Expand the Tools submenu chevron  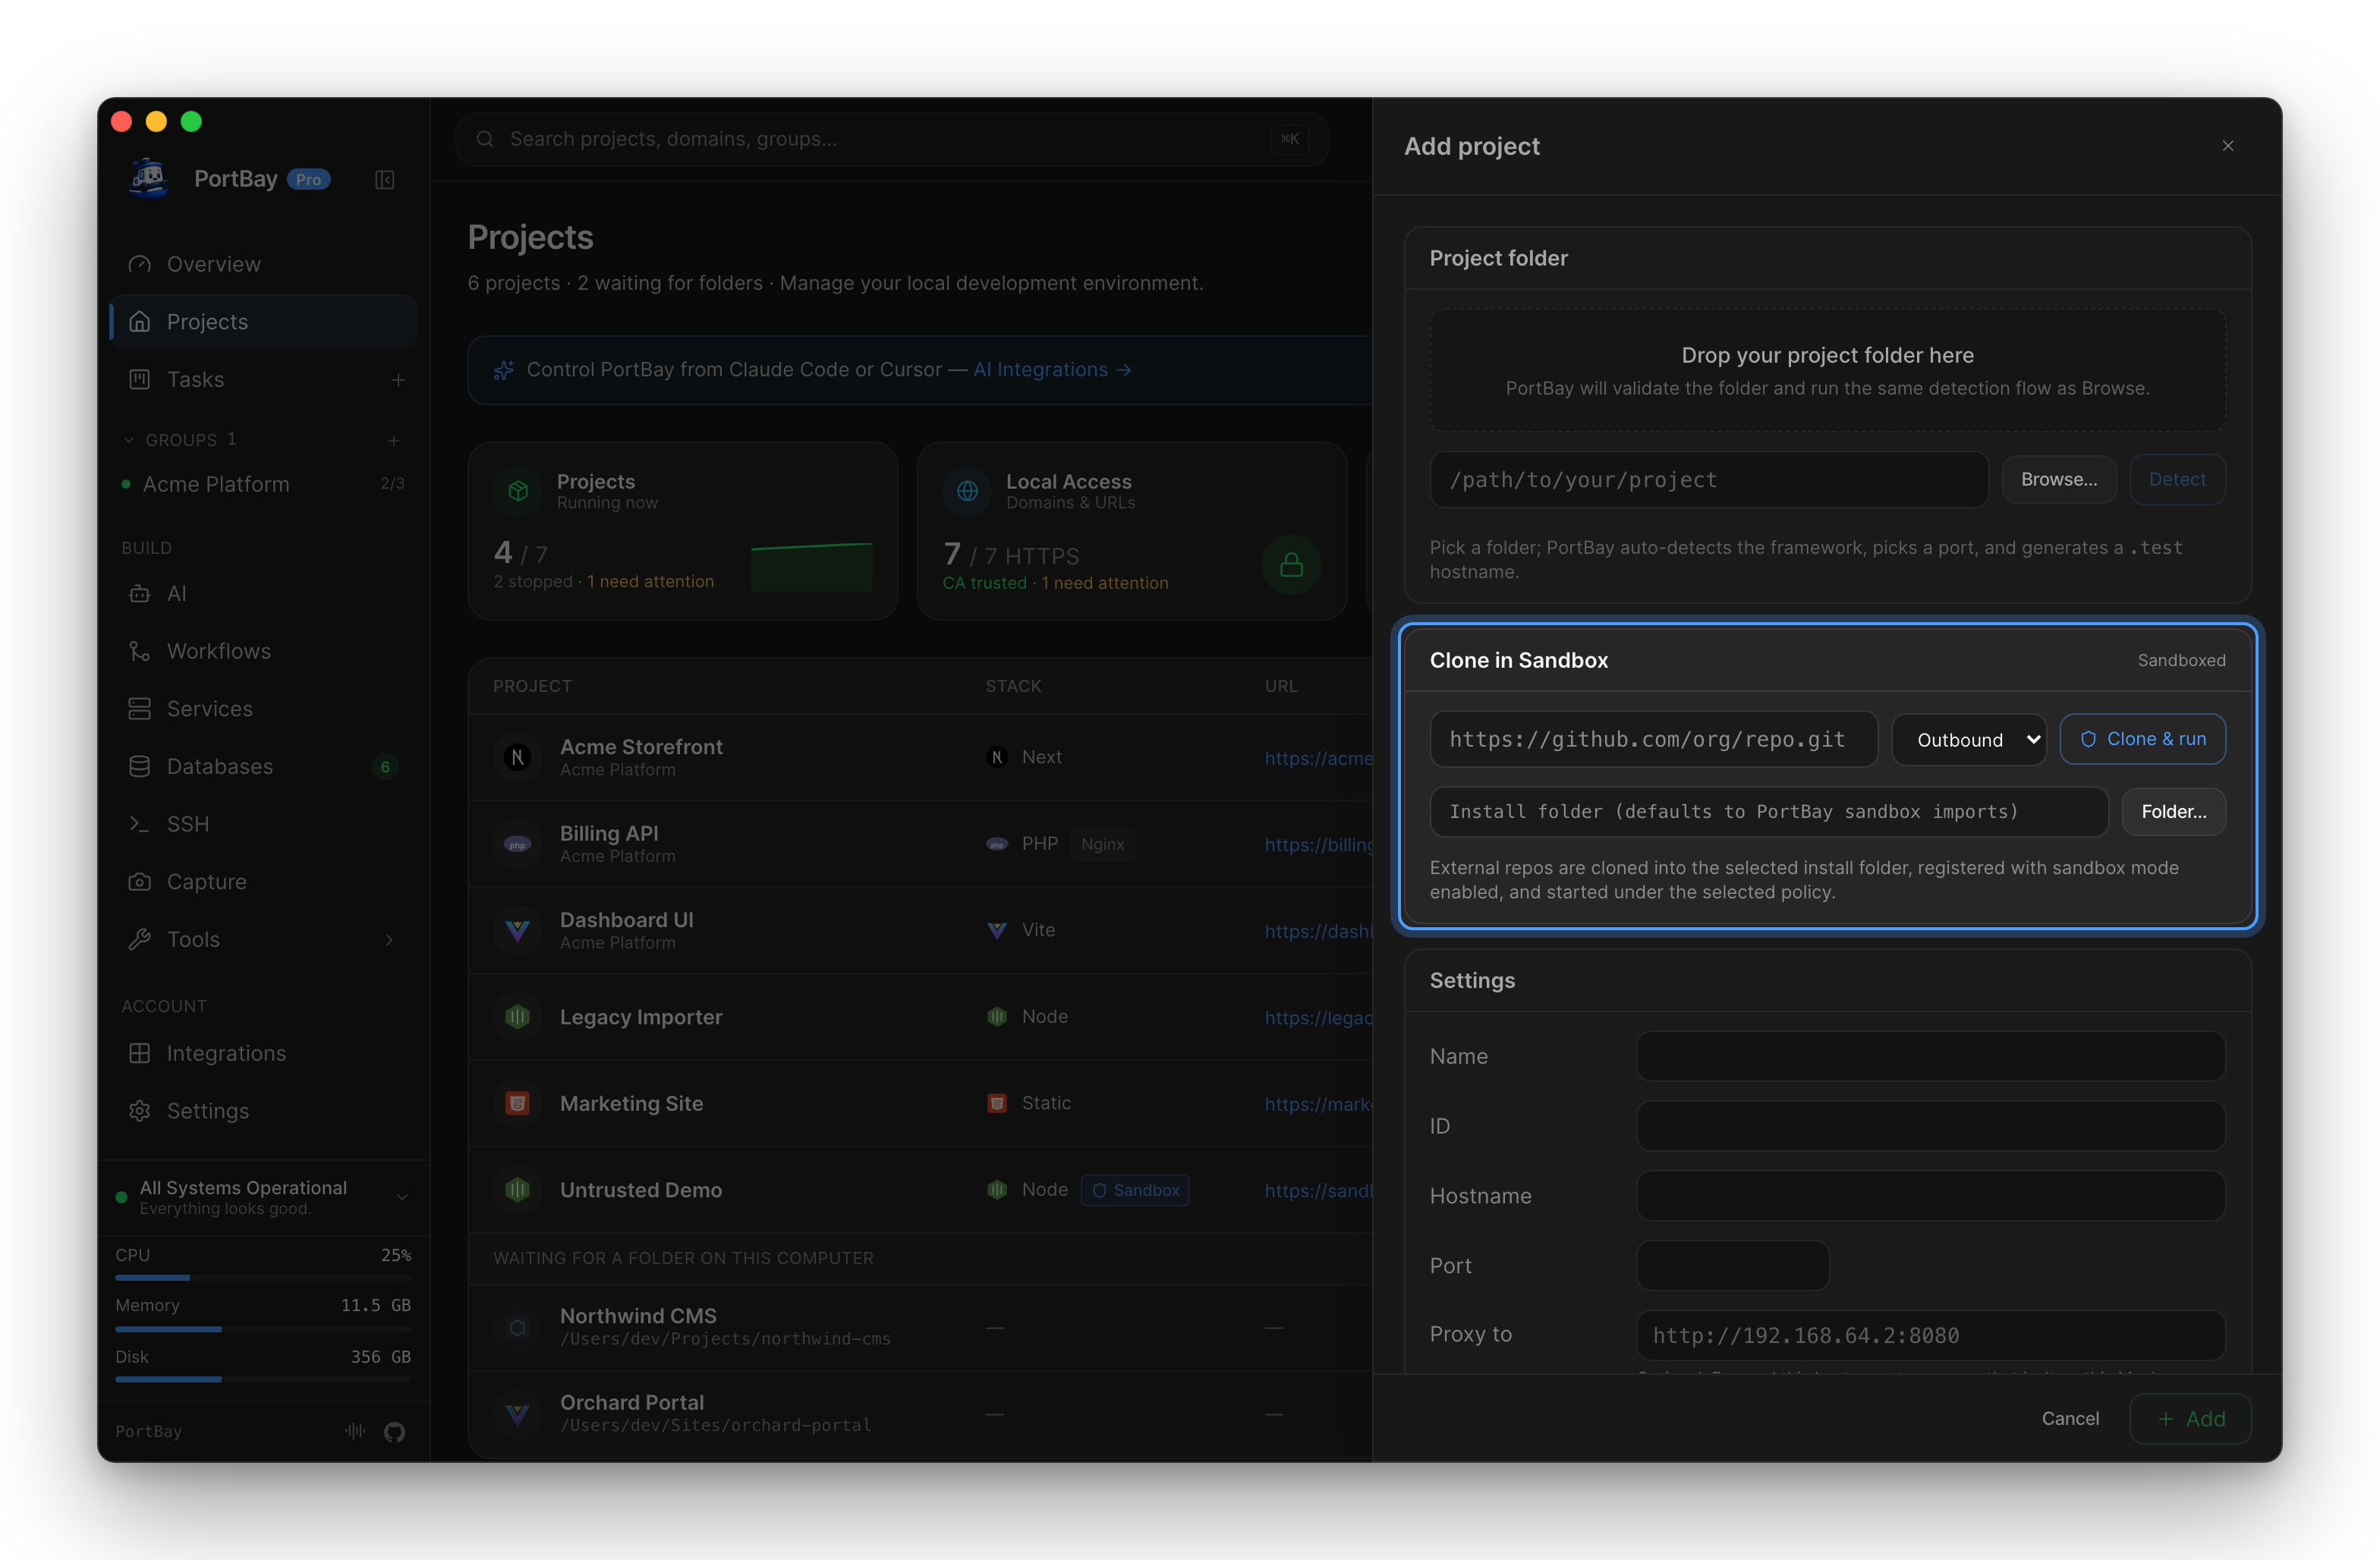click(x=389, y=940)
